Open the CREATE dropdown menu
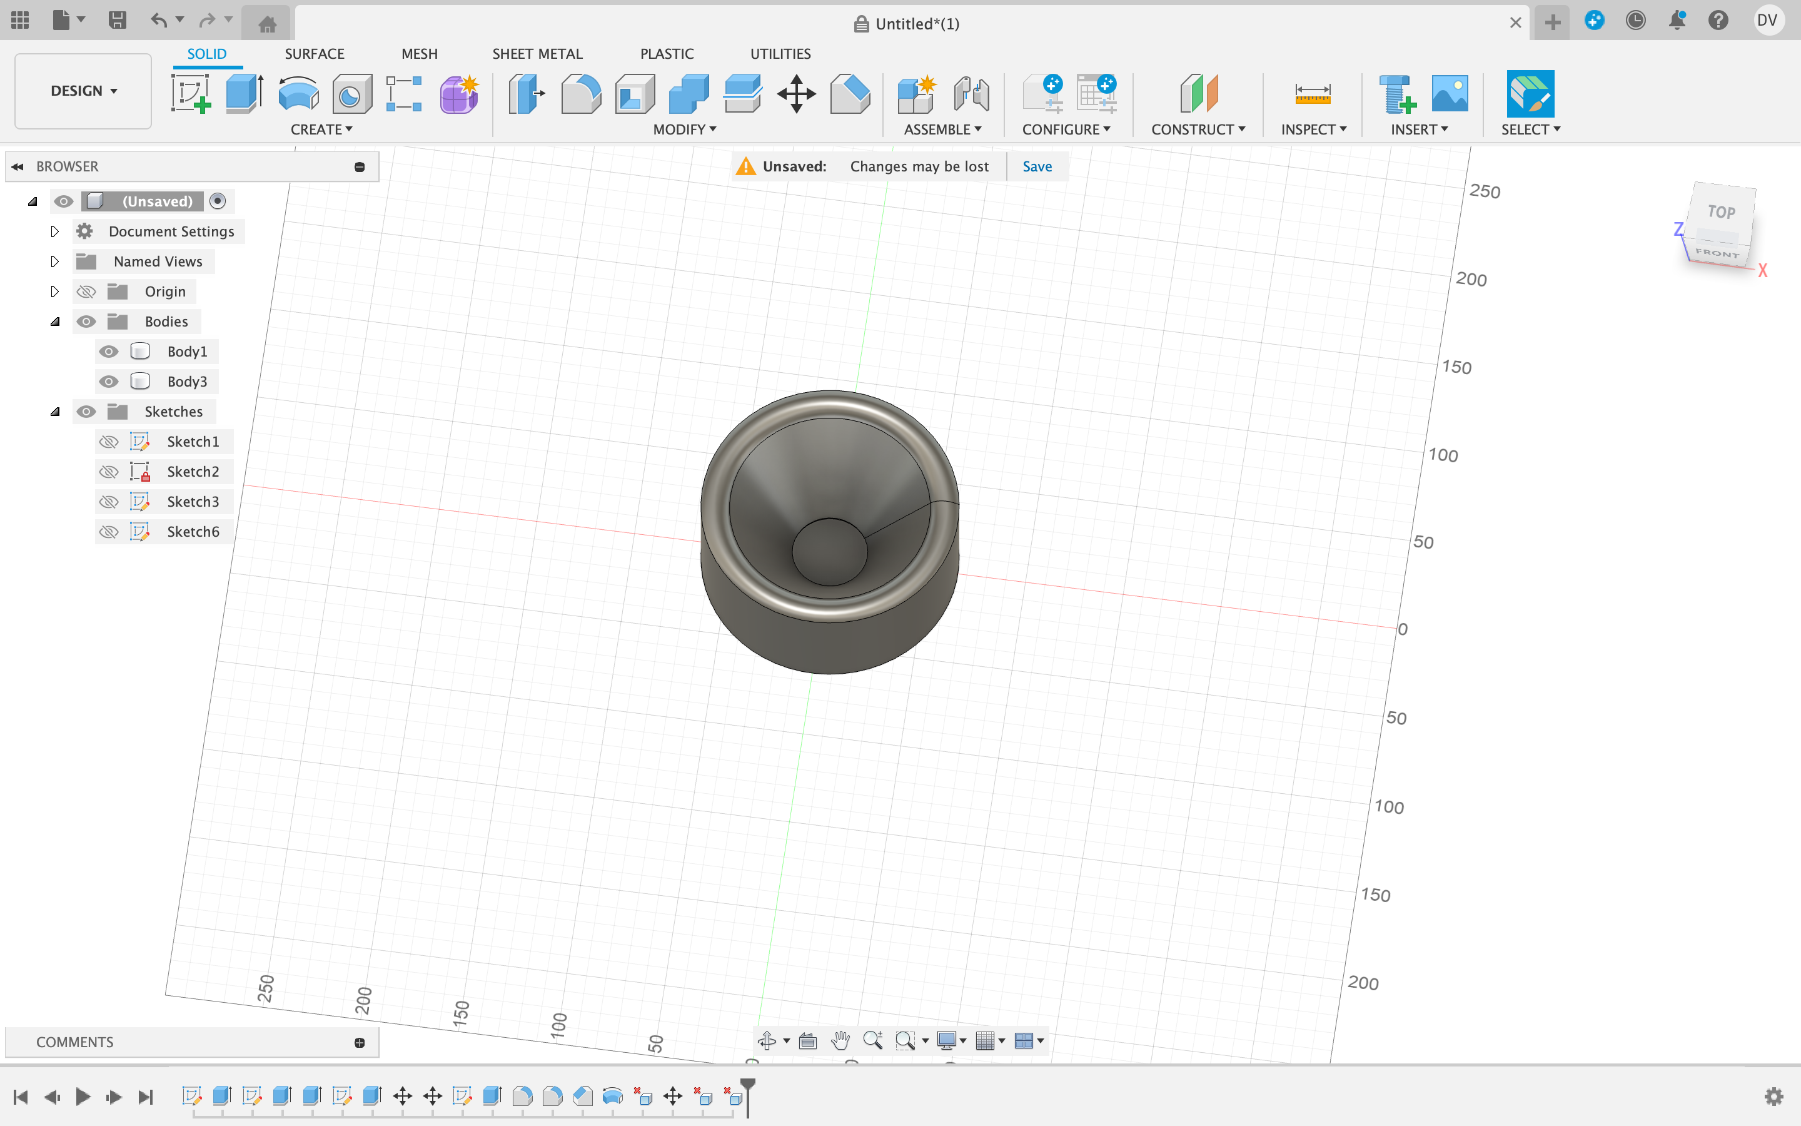The width and height of the screenshot is (1801, 1126). coord(321,129)
